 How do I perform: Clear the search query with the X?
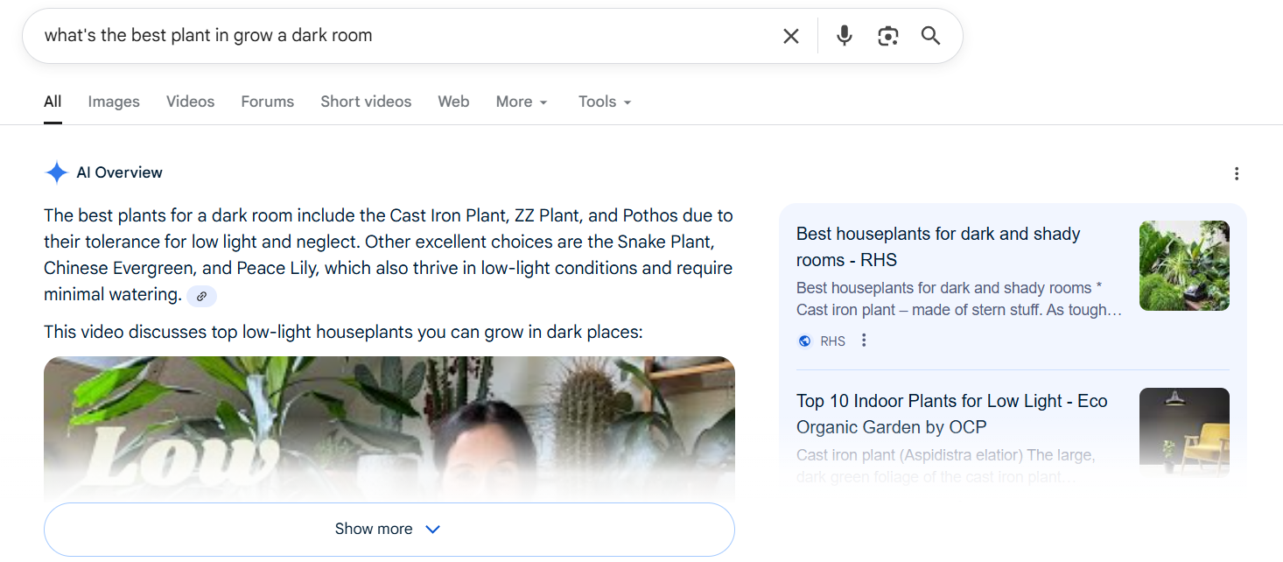[x=790, y=36]
